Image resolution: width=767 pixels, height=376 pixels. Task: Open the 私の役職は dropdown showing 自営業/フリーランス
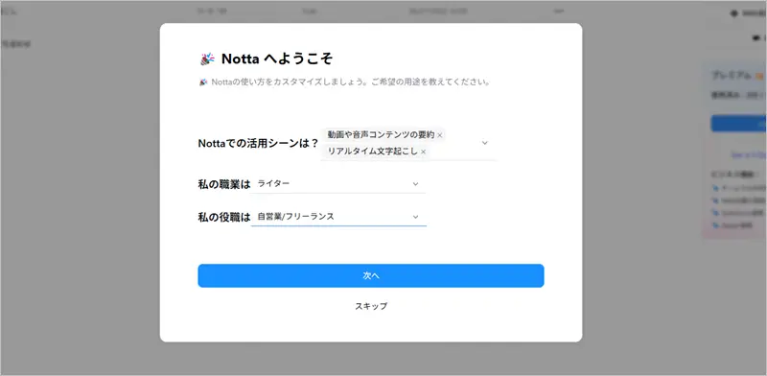pos(338,217)
